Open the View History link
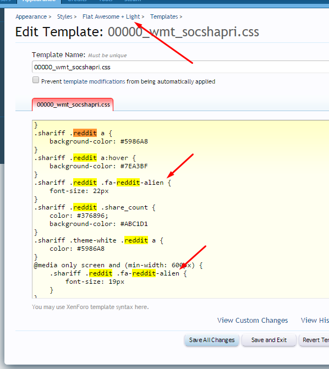The height and width of the screenshot is (369, 329). (x=315, y=321)
